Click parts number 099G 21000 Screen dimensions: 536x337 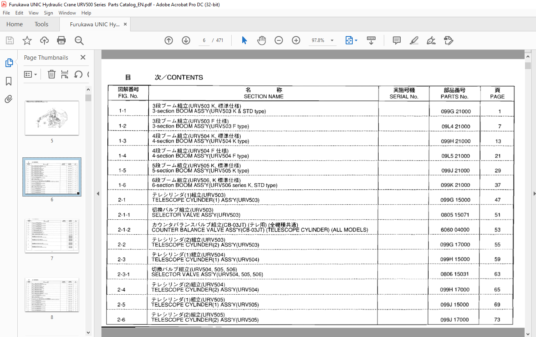pos(455,111)
